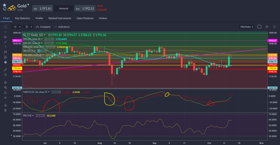The width and height of the screenshot is (280, 145).
Task: Open the Mid Rate dropdown
Action: pos(247,27)
